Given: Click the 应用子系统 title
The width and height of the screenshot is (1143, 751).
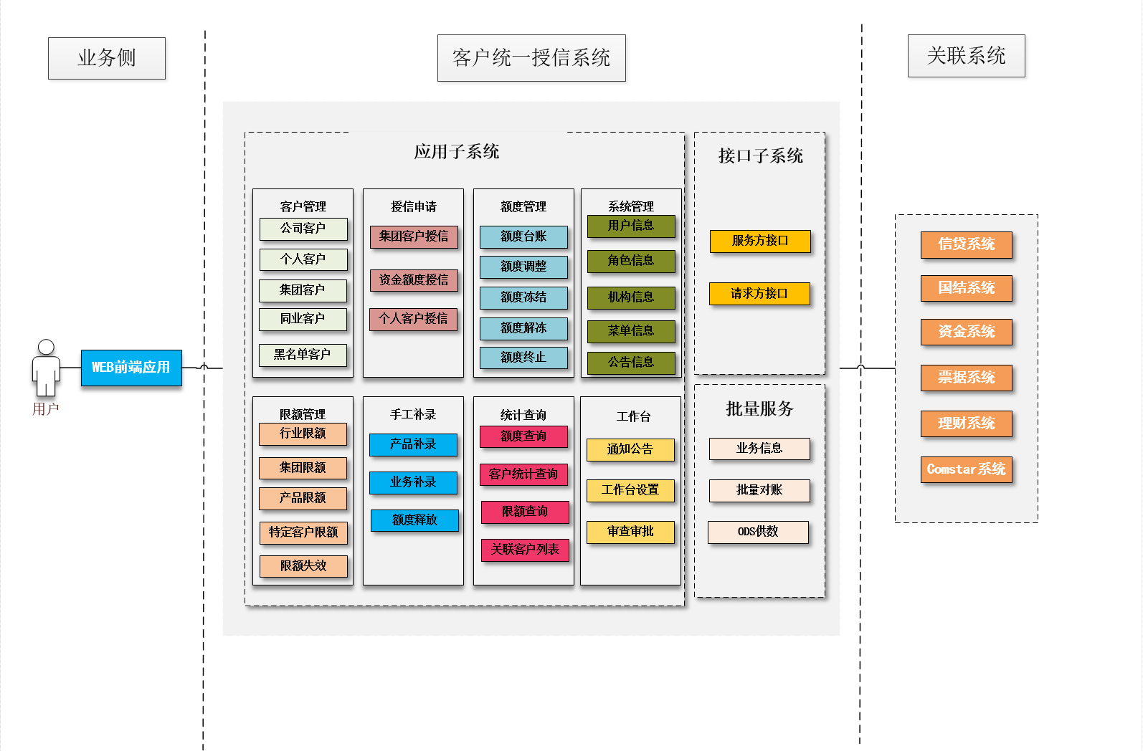Looking at the screenshot, I should [x=457, y=152].
